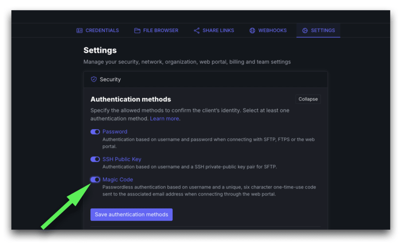The height and width of the screenshot is (243, 399).
Task: Open the Credentials tab
Action: (x=102, y=31)
